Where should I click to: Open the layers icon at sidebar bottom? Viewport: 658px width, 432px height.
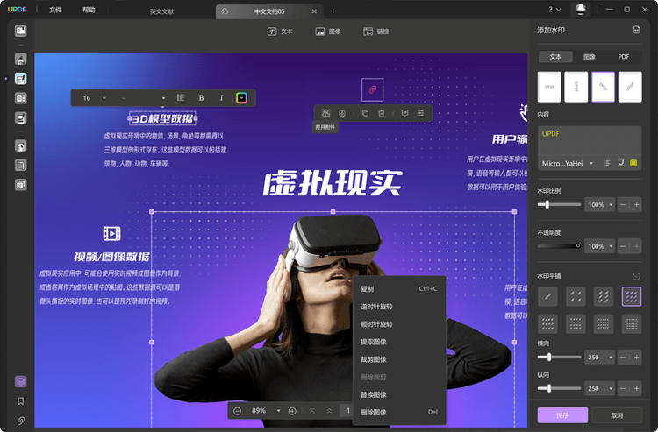(x=20, y=381)
